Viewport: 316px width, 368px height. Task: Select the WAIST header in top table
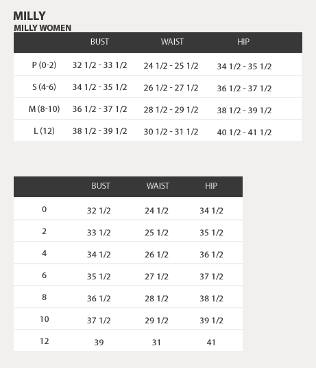(x=172, y=42)
